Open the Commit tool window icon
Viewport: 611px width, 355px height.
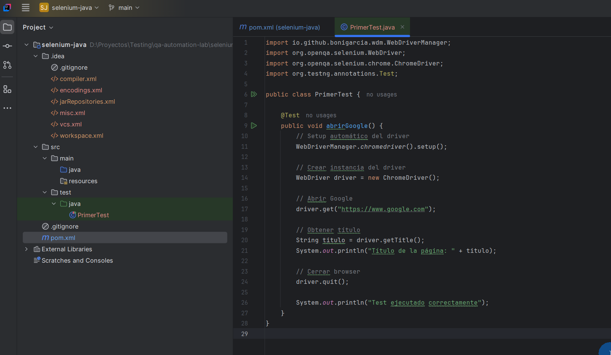(8, 46)
